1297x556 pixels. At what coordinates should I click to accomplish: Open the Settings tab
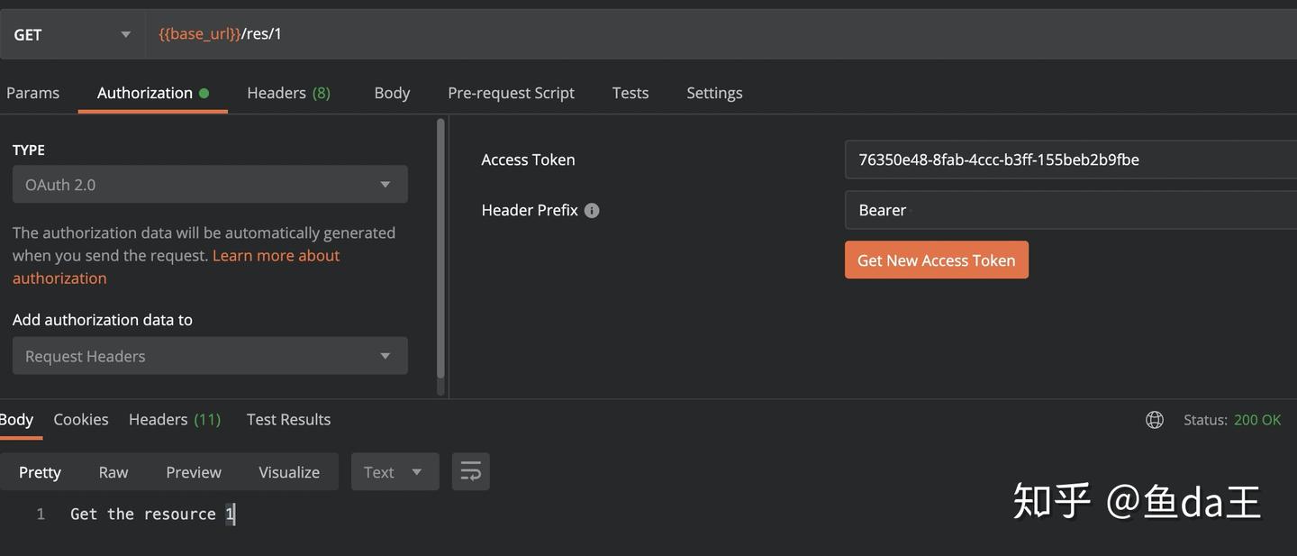(x=714, y=93)
